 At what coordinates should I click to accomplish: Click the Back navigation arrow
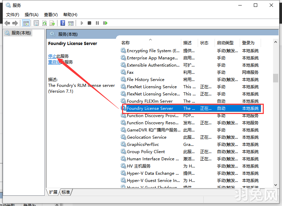[x=7, y=23]
